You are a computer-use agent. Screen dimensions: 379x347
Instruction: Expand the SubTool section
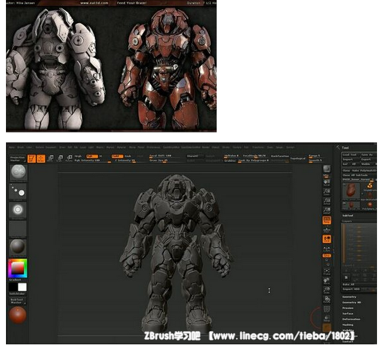348,215
